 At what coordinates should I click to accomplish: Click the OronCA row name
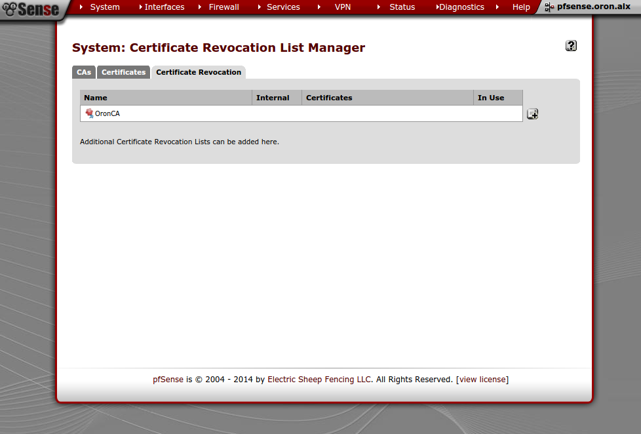(107, 113)
